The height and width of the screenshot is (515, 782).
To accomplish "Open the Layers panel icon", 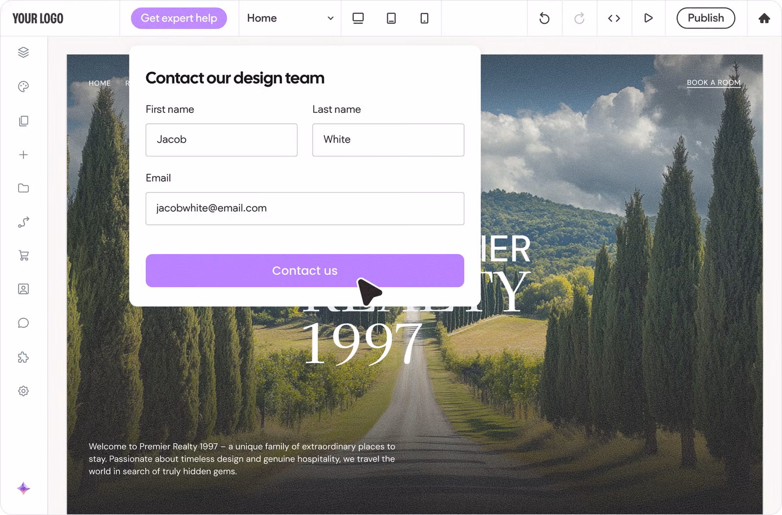I will point(23,52).
